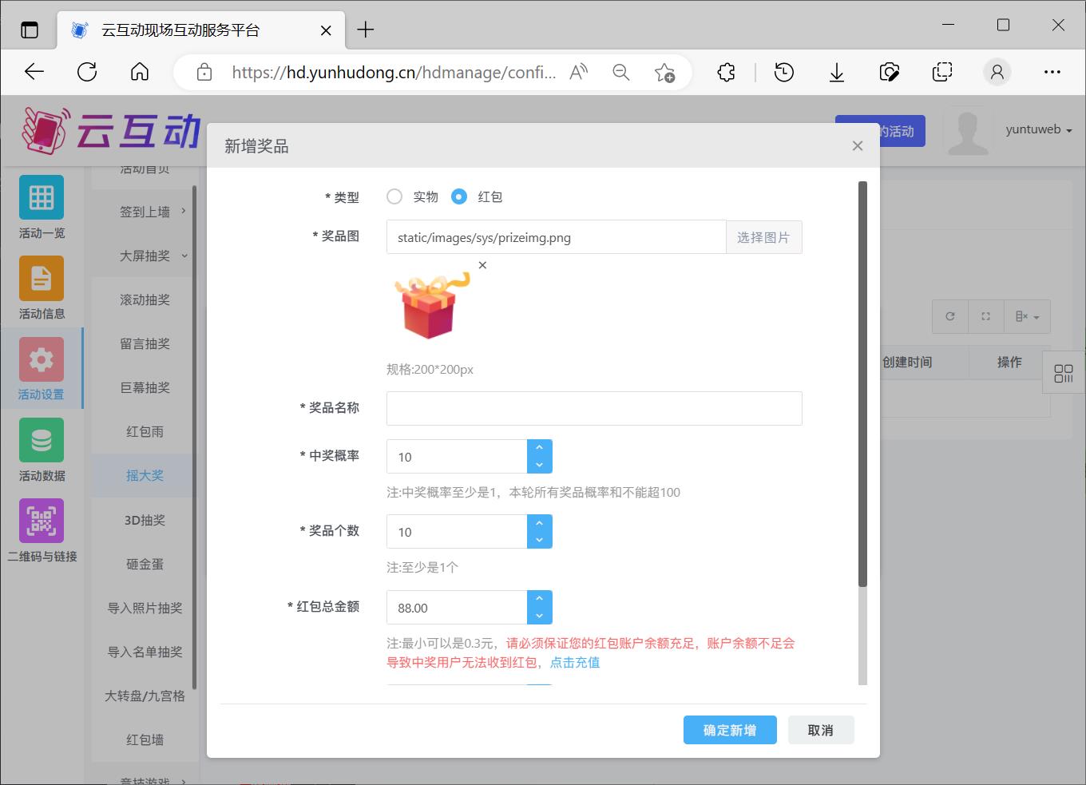View site lock information
The height and width of the screenshot is (785, 1086).
204,73
